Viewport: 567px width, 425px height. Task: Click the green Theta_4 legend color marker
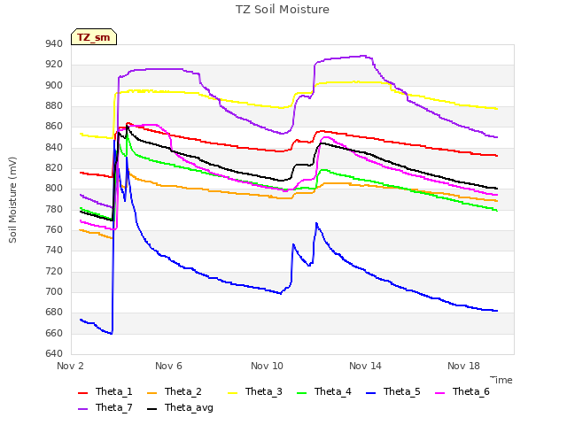301,393
